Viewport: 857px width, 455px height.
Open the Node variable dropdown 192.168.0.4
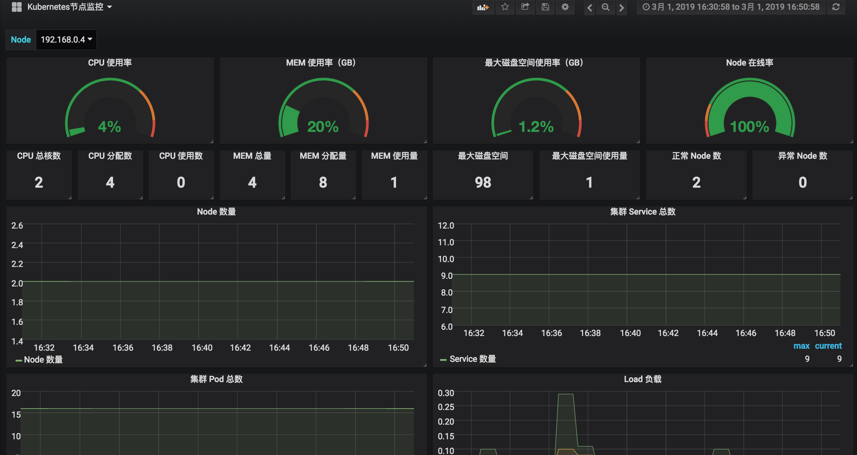coord(66,39)
